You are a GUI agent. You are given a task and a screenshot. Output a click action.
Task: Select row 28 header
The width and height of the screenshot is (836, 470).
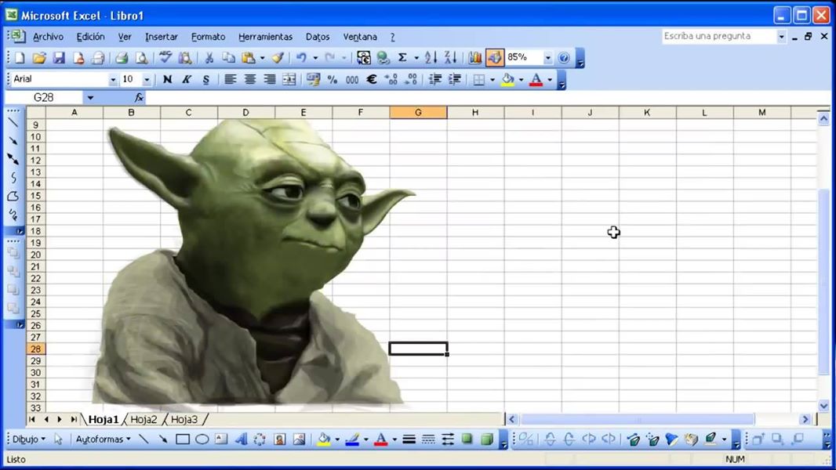coord(36,349)
